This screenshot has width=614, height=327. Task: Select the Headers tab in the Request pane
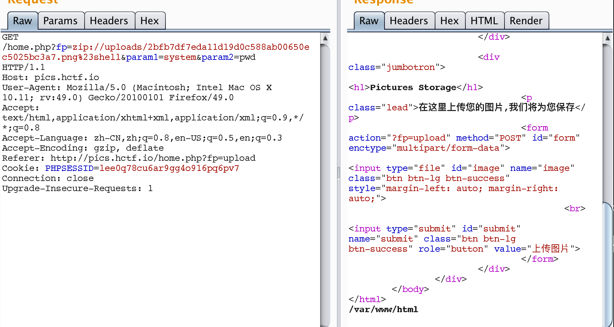tap(109, 21)
